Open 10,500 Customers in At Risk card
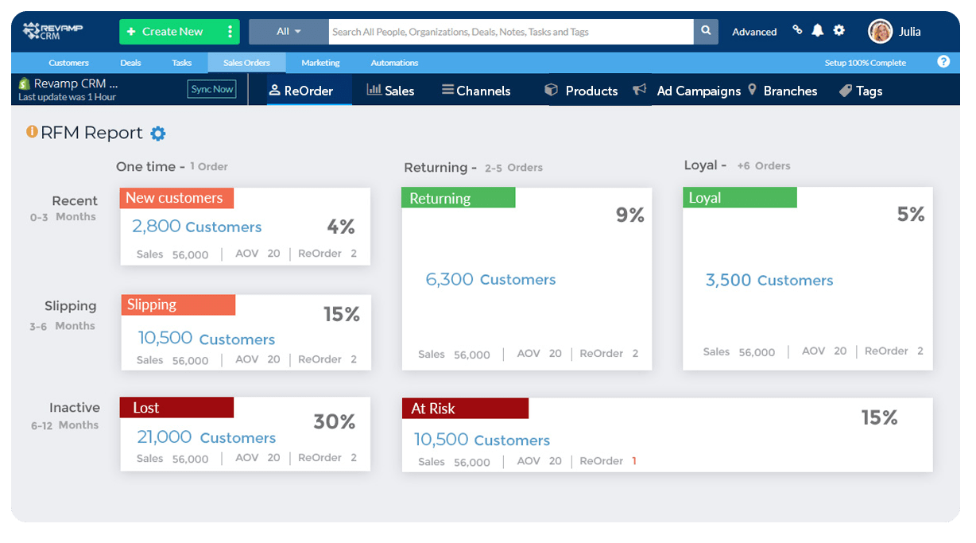The image size is (976, 543). point(482,440)
